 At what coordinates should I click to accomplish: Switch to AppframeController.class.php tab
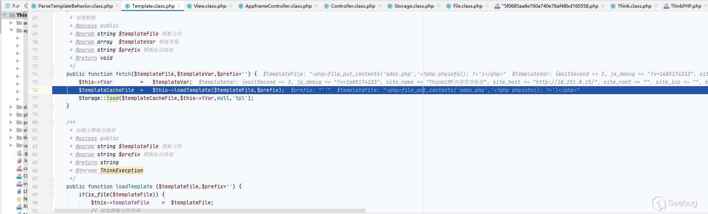(279, 6)
